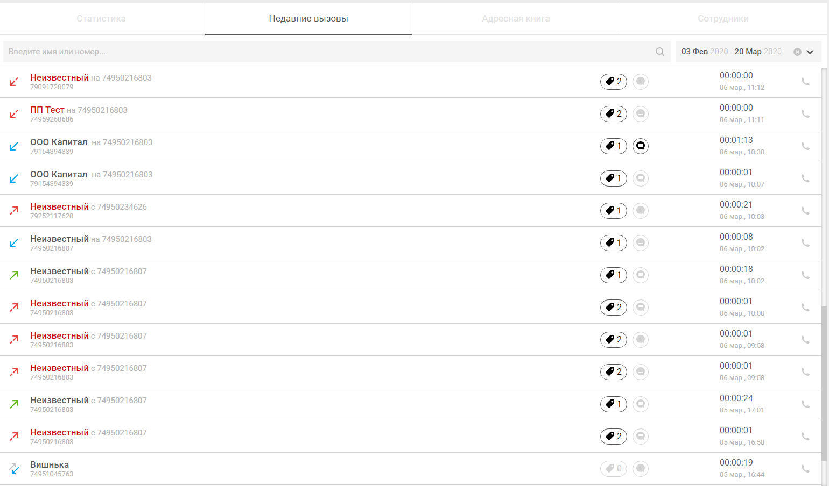
Task: Click tag badge on 17:01 call
Action: [614, 404]
